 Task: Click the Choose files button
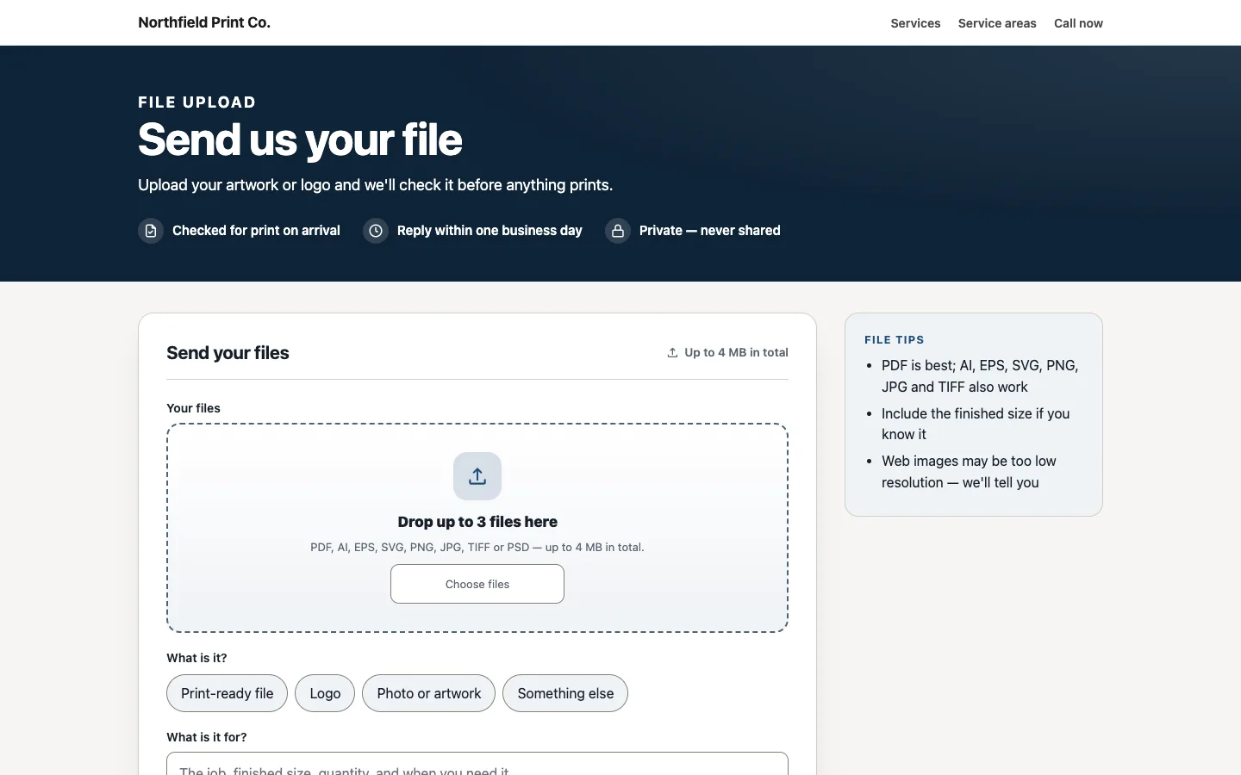(477, 584)
